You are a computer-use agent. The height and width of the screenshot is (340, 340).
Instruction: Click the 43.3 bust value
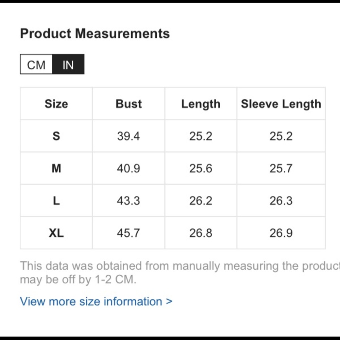(x=129, y=201)
